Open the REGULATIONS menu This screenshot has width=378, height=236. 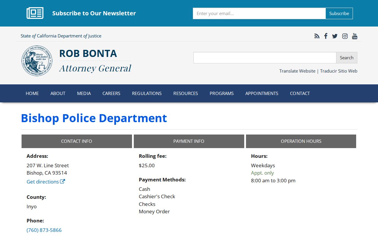point(147,93)
